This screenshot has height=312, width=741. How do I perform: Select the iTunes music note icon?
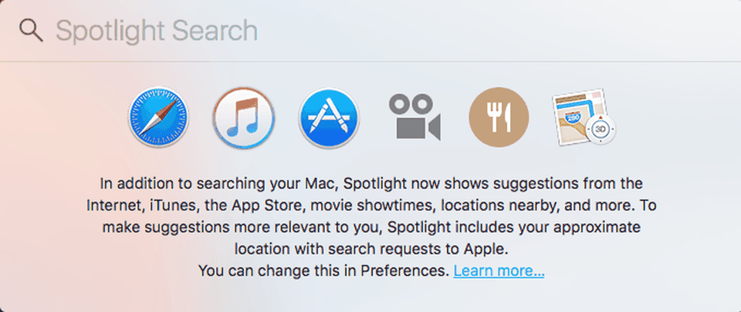coord(244,117)
